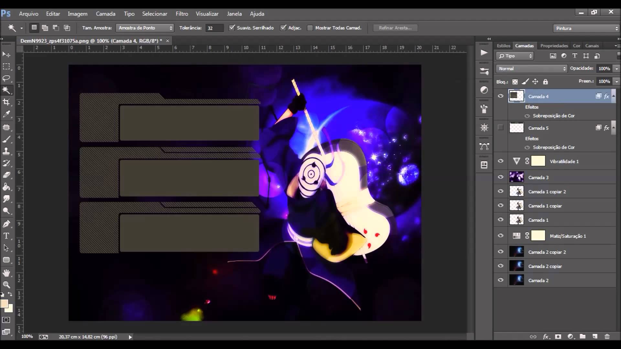Open the Normal blend mode dropdown
The height and width of the screenshot is (349, 621).
(x=531, y=69)
